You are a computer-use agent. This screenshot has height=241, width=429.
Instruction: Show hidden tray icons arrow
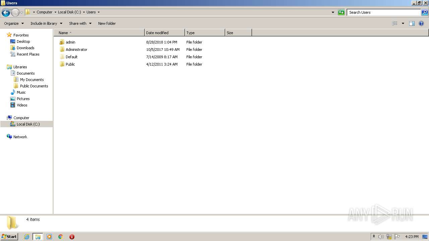(x=374, y=237)
